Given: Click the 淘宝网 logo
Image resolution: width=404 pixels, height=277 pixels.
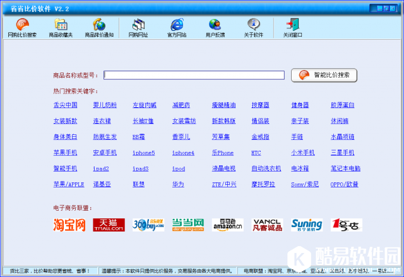Looking at the screenshot, I should pos(69,225).
